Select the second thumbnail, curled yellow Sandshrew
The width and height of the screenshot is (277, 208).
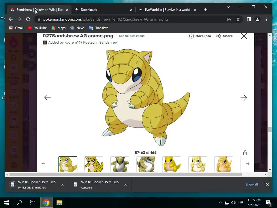coord(94,164)
